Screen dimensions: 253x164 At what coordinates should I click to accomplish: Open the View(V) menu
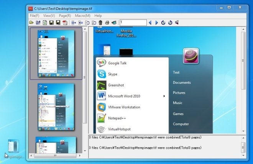pyautogui.click(x=49, y=16)
